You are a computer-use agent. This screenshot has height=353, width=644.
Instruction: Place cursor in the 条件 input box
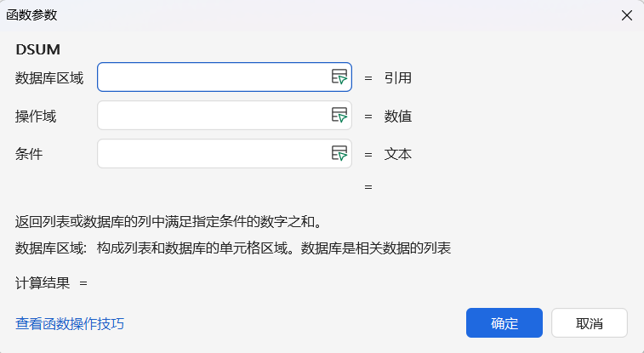(x=213, y=154)
